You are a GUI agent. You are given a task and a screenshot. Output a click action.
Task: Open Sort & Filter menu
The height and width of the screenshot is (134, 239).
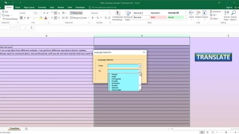[227, 16]
